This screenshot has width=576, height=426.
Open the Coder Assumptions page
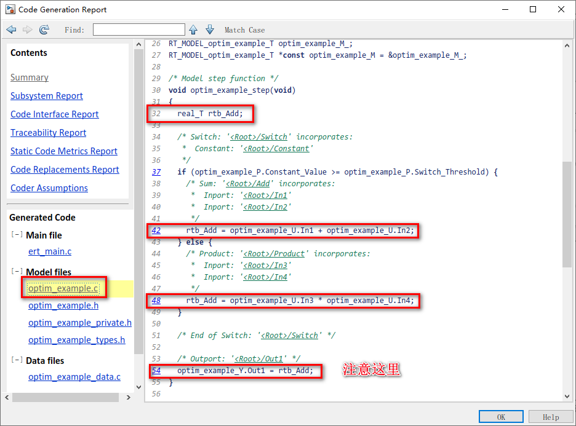click(x=49, y=188)
